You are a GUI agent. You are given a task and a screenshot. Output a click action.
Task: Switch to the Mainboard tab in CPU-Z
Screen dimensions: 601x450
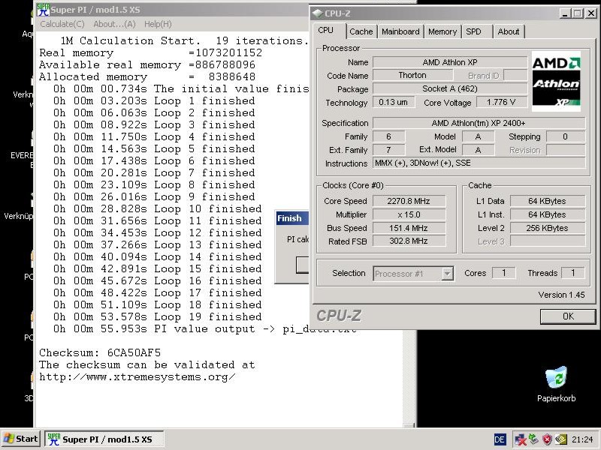(400, 31)
